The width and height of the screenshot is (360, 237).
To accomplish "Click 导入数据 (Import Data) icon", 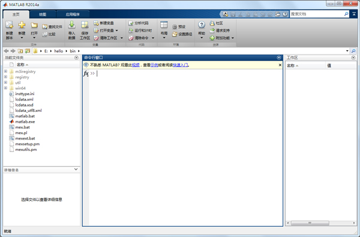I will [71, 25].
